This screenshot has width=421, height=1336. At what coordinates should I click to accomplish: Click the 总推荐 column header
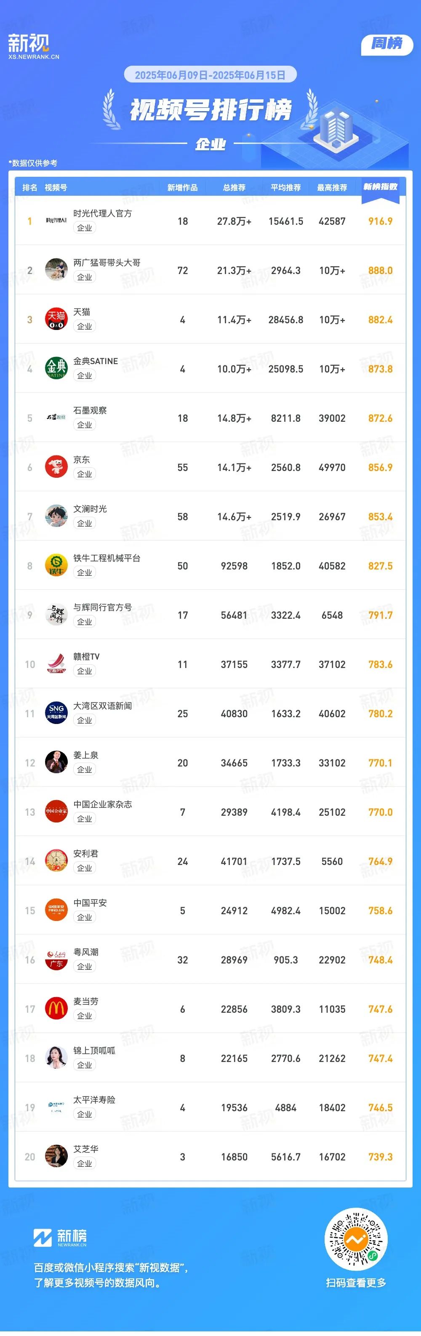coord(234,188)
